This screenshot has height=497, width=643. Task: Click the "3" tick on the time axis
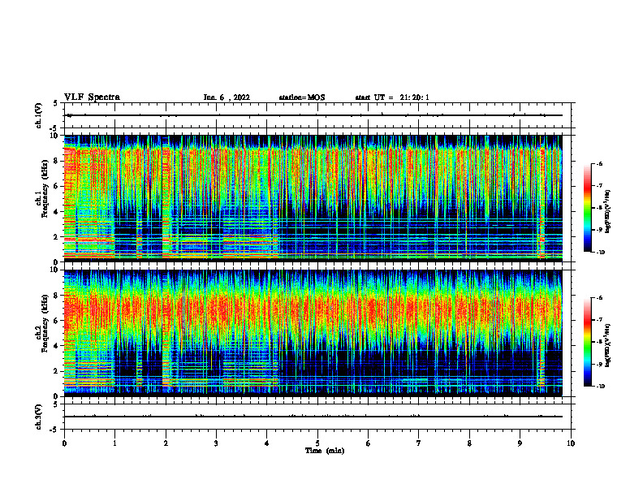coord(216,443)
